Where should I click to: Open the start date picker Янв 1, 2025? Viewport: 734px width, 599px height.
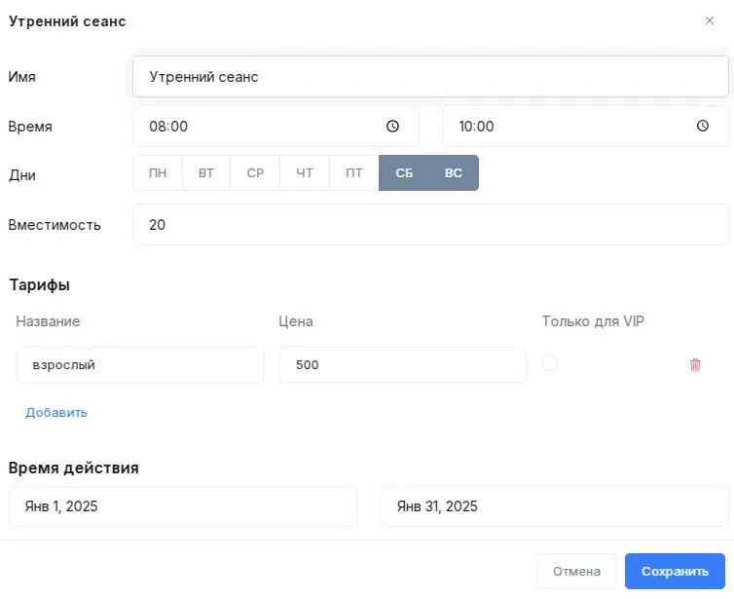[182, 506]
